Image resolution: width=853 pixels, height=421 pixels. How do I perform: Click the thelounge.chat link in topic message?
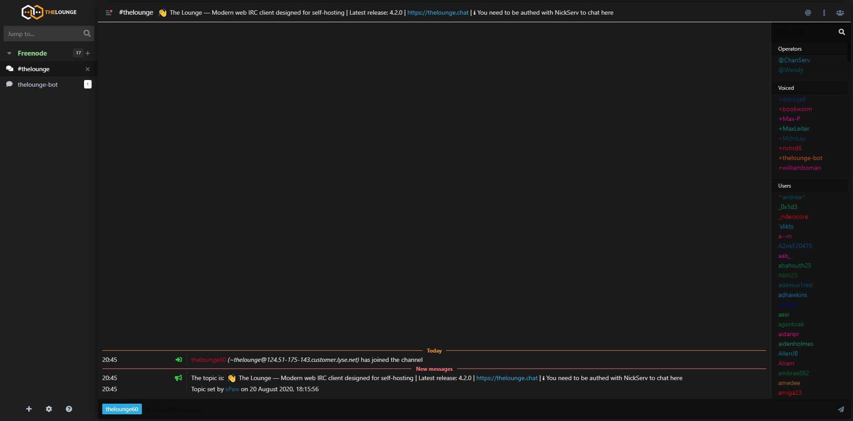tap(507, 378)
